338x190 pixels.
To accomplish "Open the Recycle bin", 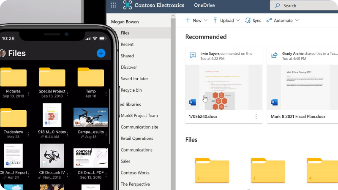I will point(131,90).
